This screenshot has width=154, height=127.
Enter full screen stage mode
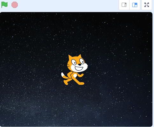tap(147, 5)
